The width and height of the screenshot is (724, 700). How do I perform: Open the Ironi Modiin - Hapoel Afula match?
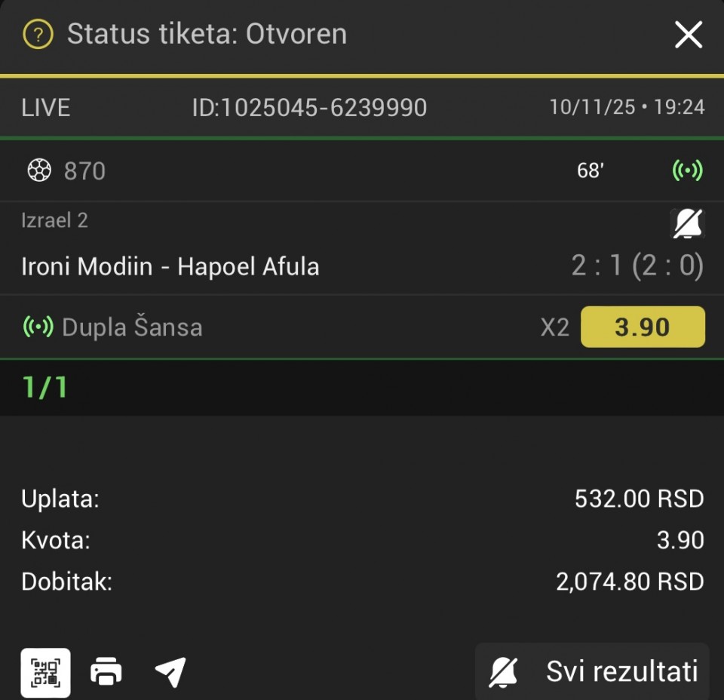point(170,266)
